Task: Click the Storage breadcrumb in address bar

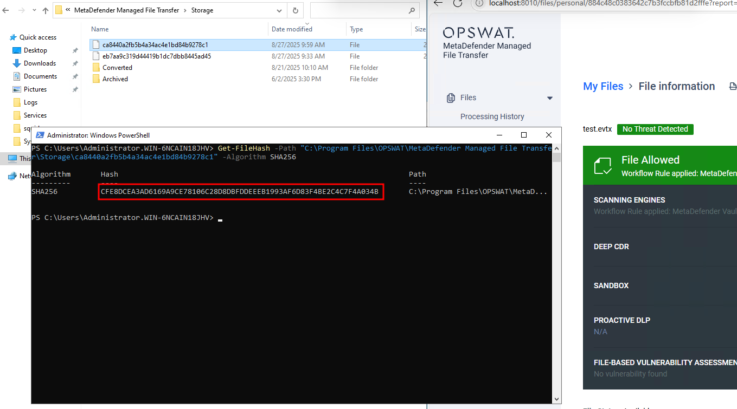Action: pyautogui.click(x=202, y=10)
